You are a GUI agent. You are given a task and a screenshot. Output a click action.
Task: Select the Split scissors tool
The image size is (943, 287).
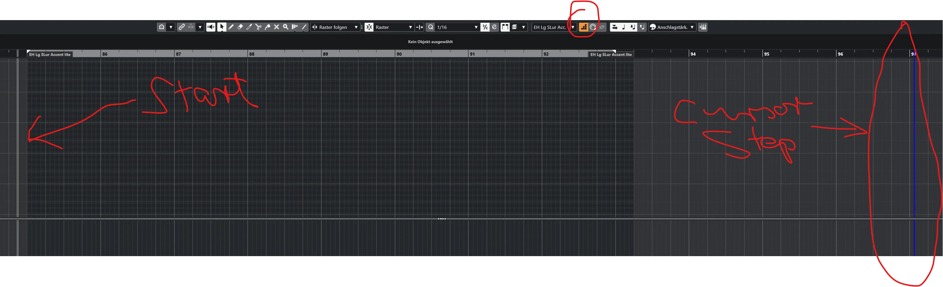[x=259, y=27]
